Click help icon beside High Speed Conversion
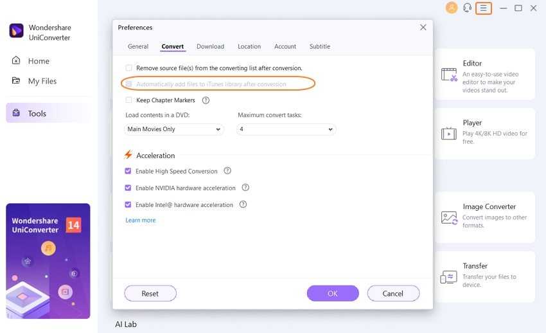The image size is (546, 333). [227, 171]
